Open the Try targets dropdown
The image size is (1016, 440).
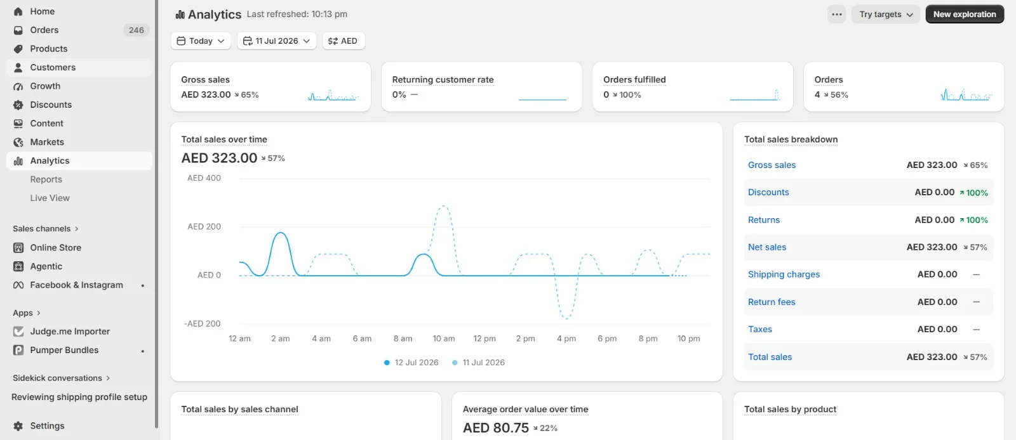[886, 14]
